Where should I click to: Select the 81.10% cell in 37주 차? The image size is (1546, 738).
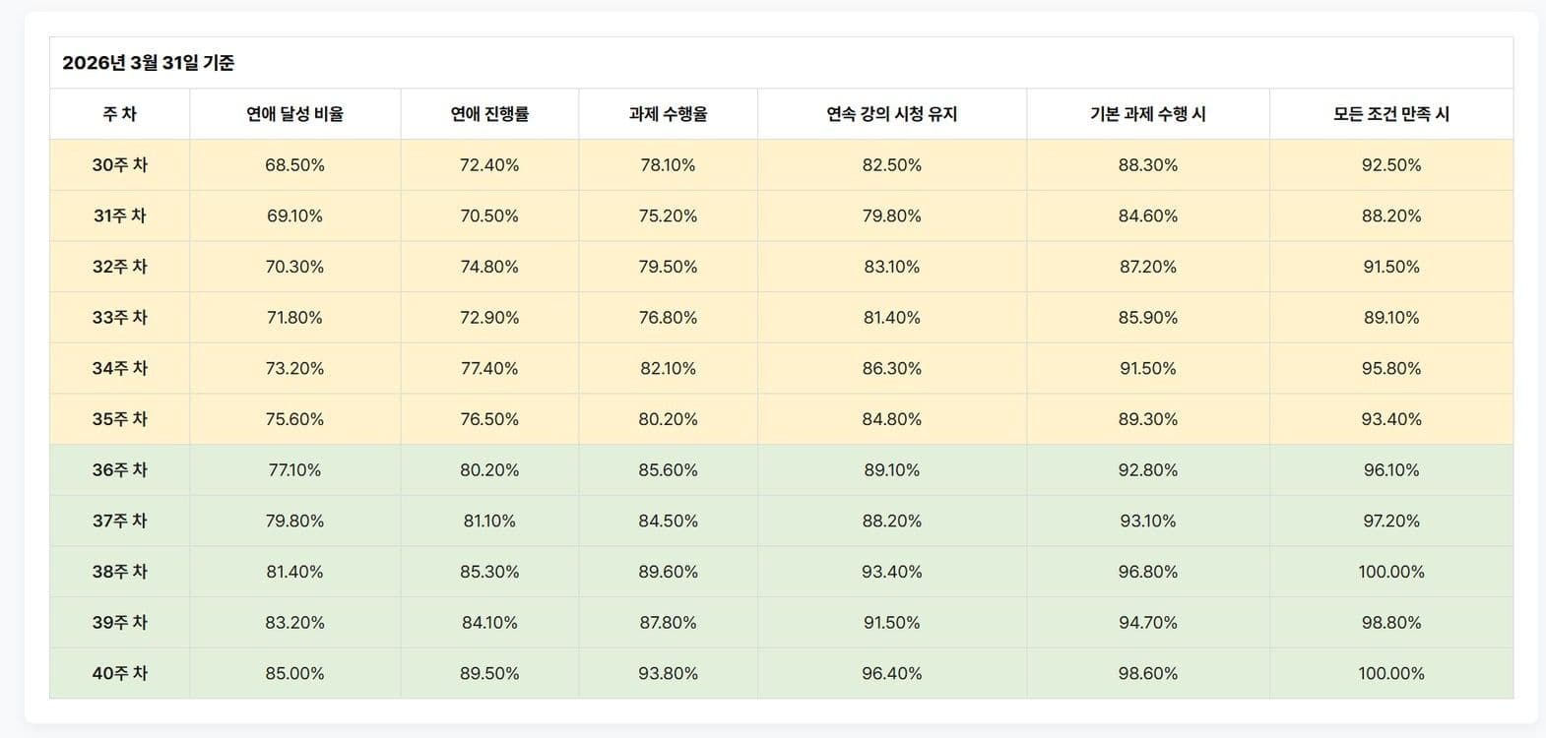[x=489, y=521]
